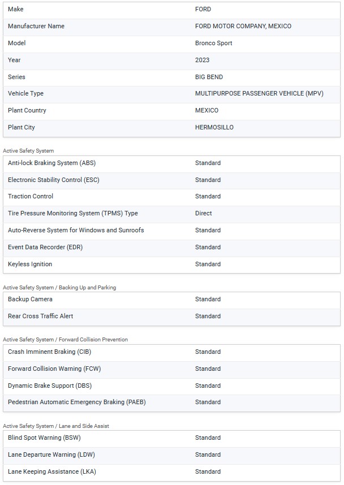Select the BIG BEND series value

[209, 77]
